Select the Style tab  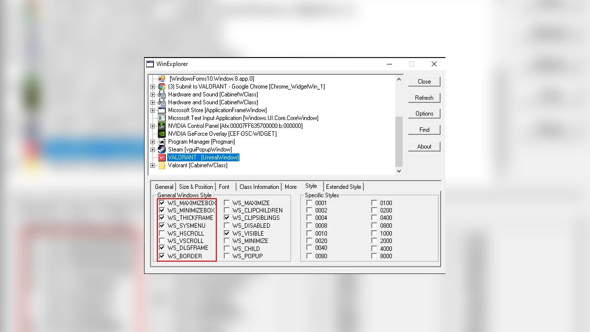(311, 186)
